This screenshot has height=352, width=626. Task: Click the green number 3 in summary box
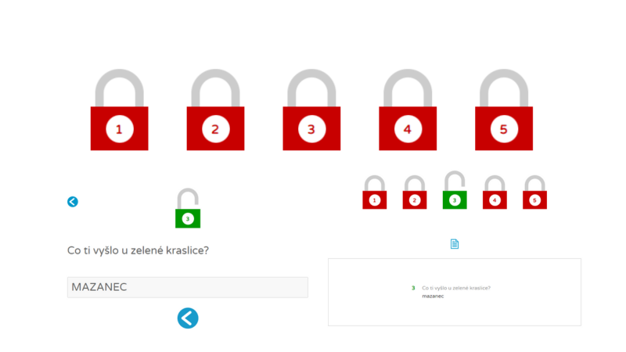413,288
